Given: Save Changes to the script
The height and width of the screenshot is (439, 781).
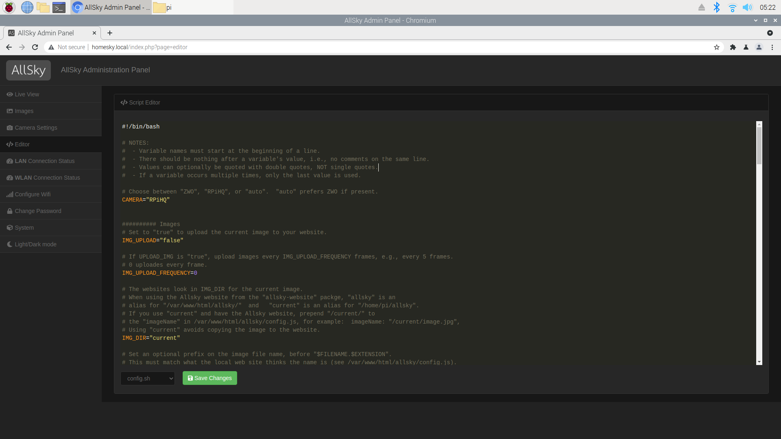Looking at the screenshot, I should 210,378.
